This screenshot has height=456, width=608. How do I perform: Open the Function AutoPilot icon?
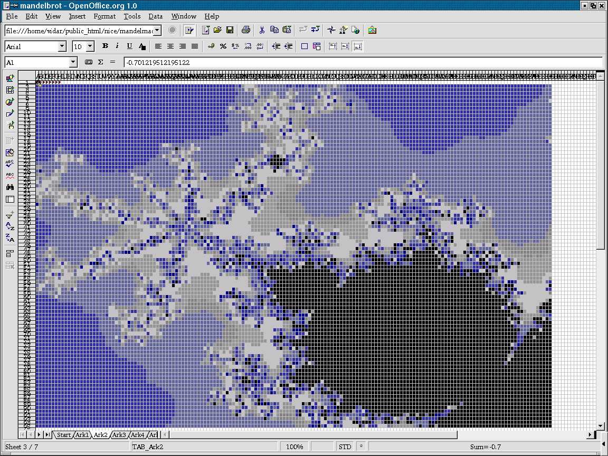coord(89,62)
